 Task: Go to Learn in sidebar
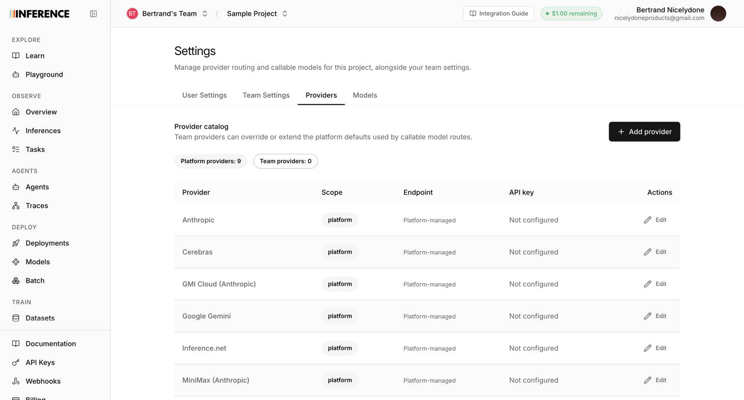pos(35,56)
